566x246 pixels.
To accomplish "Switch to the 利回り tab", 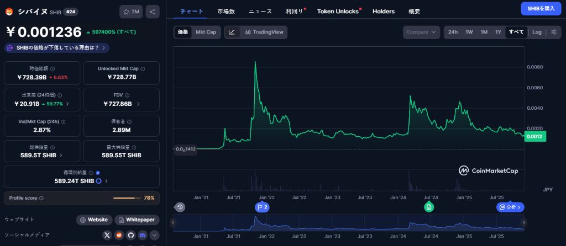I will pos(294,11).
